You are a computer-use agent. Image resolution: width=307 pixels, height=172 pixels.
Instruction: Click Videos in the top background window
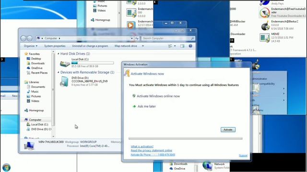pos(101,11)
